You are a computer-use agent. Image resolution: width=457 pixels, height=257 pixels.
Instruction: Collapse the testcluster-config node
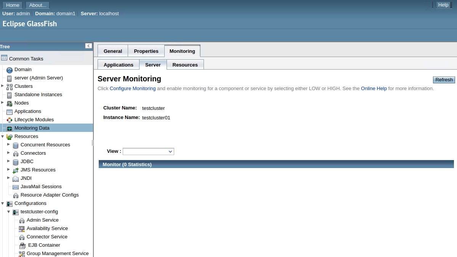pos(8,212)
